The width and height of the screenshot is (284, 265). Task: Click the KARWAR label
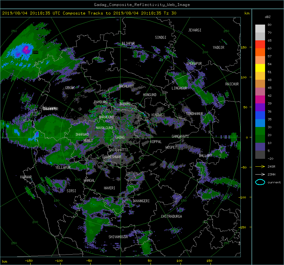coord(26,177)
